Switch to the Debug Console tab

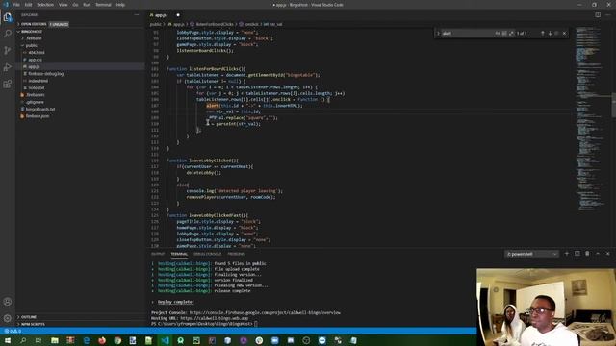(x=208, y=254)
